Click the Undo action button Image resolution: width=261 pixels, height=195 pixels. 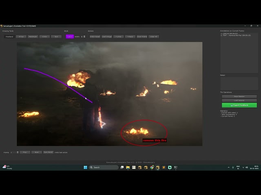pyautogui.click(x=119, y=37)
